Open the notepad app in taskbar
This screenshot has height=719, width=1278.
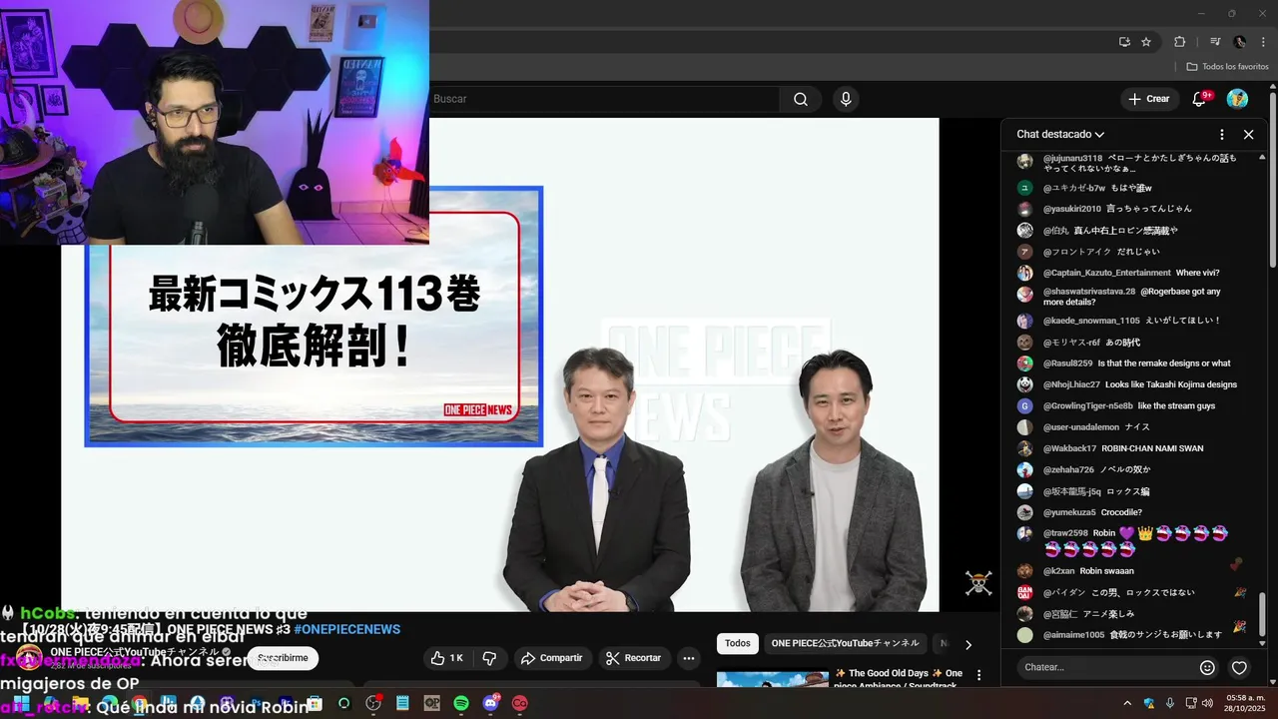click(402, 703)
